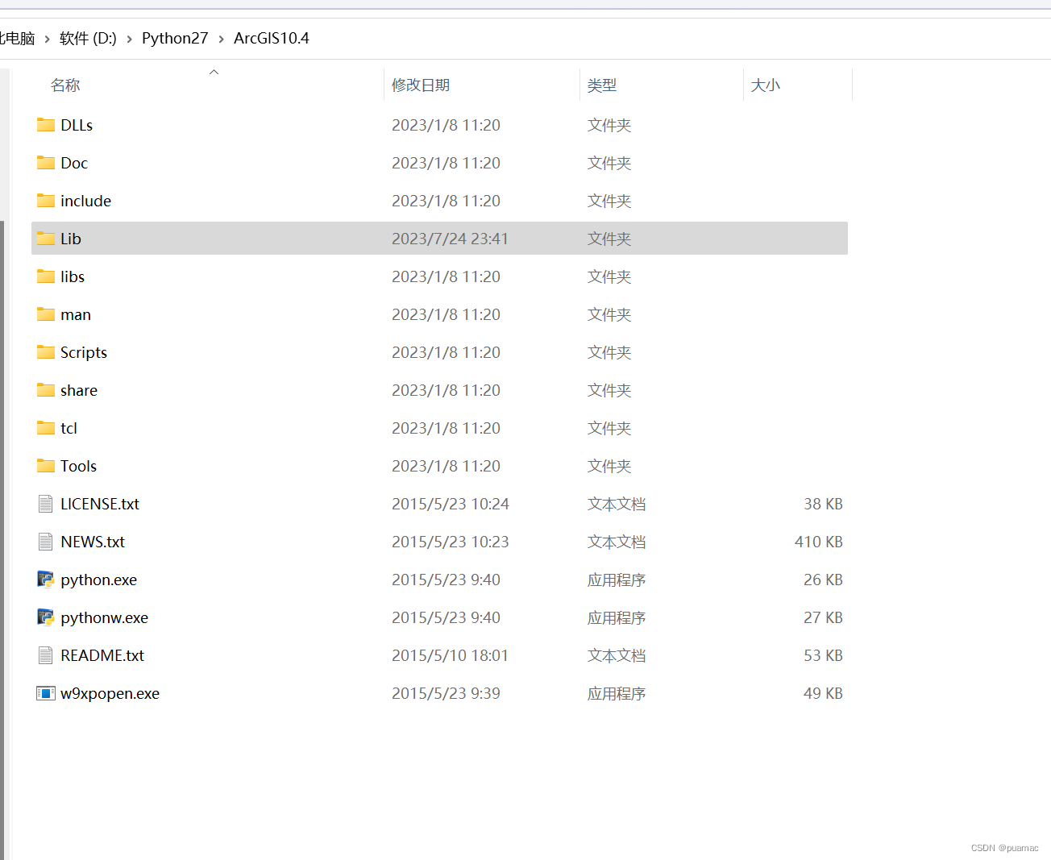Click the w9xpopen.exe date 2015/5/23 9:39
The width and height of the screenshot is (1051, 860).
click(x=446, y=693)
